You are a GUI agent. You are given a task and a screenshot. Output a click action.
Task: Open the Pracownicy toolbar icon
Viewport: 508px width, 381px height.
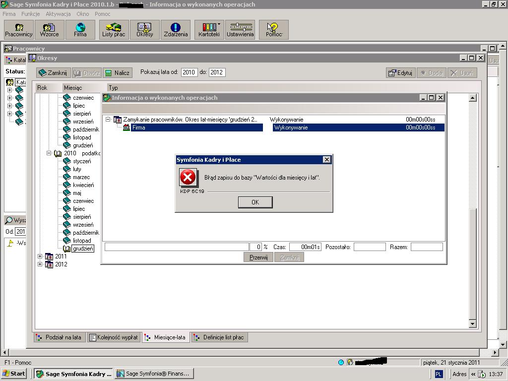pyautogui.click(x=19, y=30)
